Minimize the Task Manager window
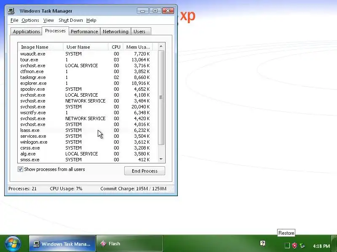 click(142, 11)
